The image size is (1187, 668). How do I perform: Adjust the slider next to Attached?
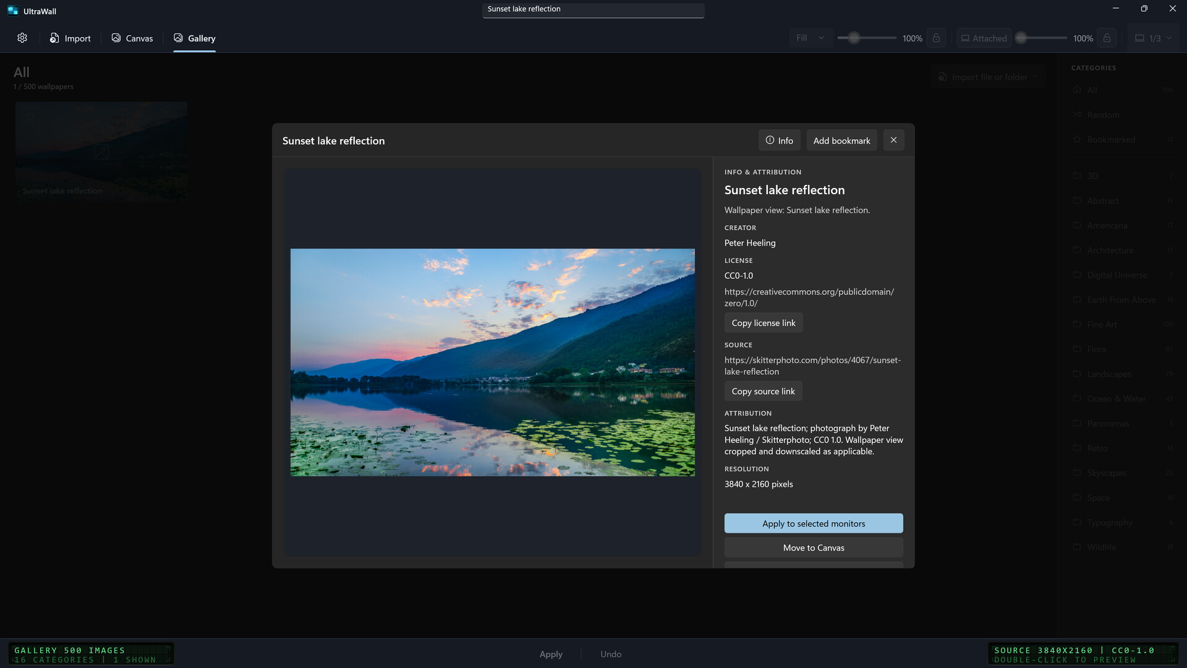(1041, 38)
